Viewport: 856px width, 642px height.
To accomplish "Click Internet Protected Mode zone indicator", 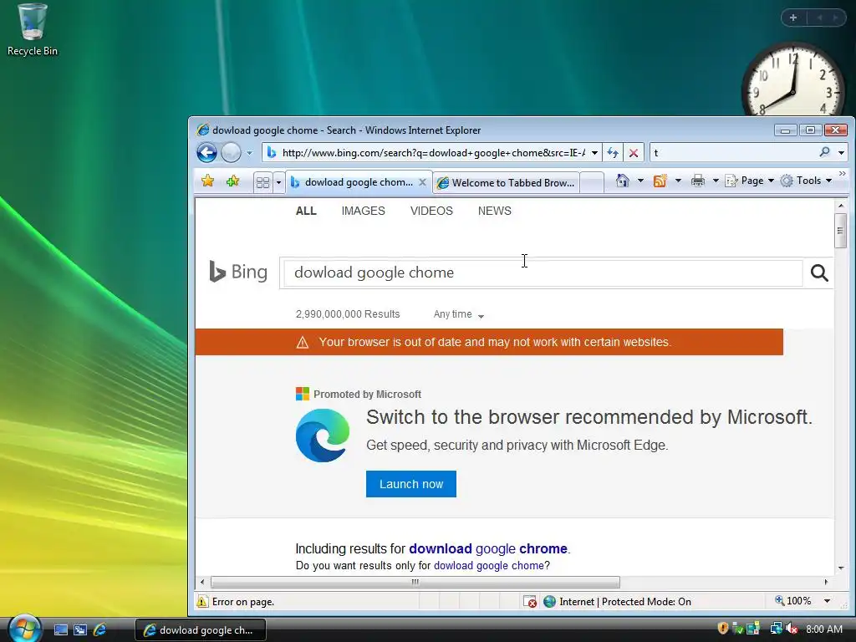I will tap(617, 602).
